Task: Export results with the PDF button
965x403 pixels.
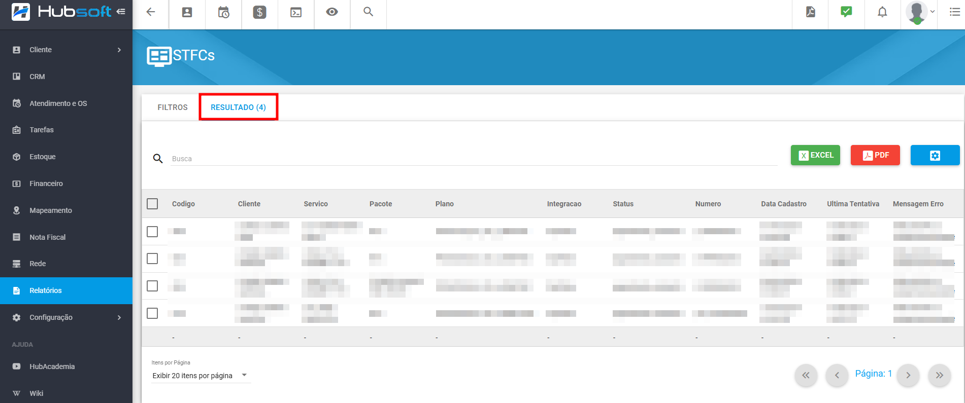Action: (x=875, y=155)
